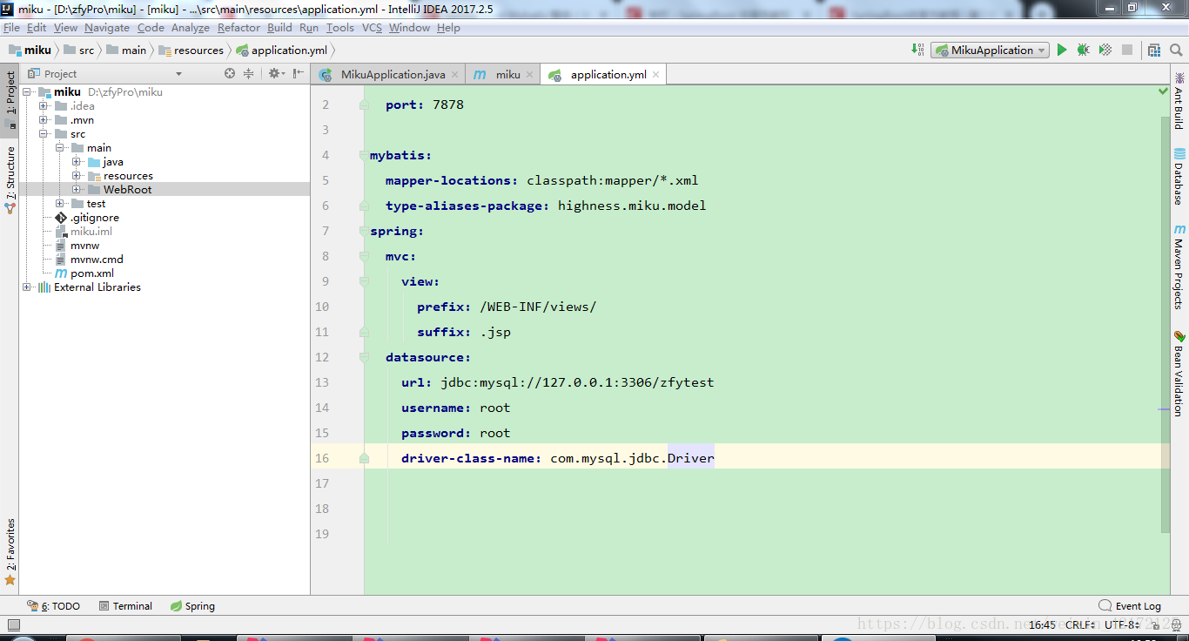
Task: Open the Bean Validation side panel
Action: click(x=1179, y=373)
